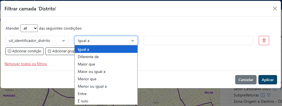Focus the filter value input field

[x=198, y=41]
